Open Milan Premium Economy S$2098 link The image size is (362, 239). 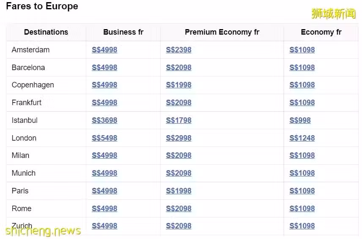178,155
